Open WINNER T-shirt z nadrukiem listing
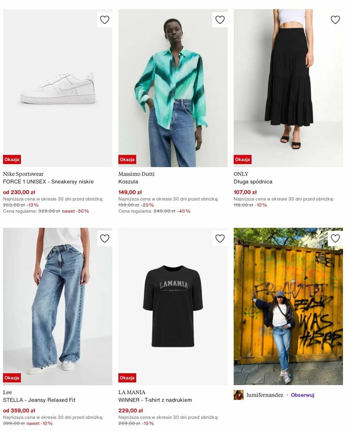Image resolution: width=346 pixels, height=431 pixels. pyautogui.click(x=155, y=400)
